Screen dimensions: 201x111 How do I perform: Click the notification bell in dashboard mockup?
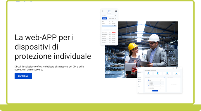tap(174, 68)
